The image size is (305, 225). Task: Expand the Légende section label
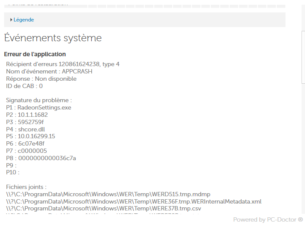click(24, 20)
